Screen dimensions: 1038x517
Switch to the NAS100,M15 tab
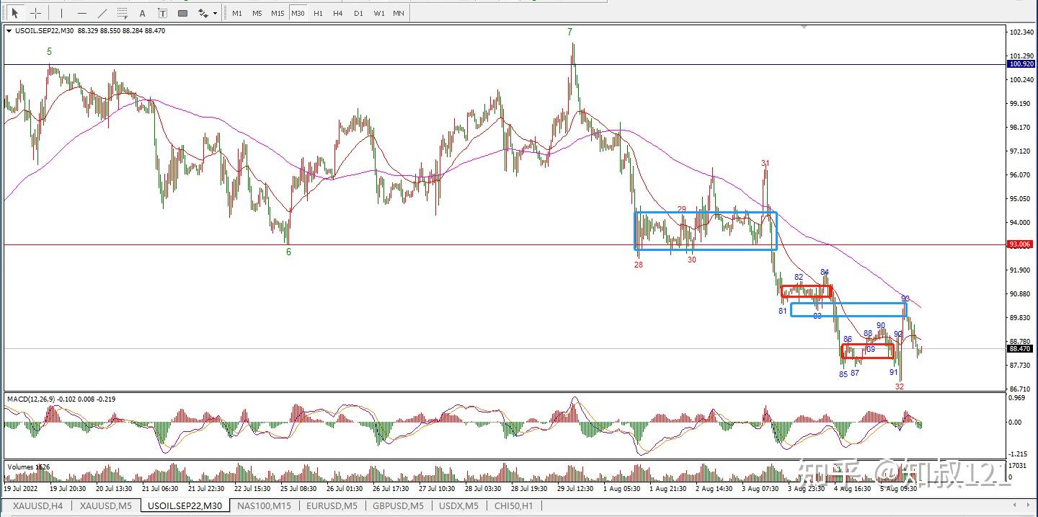(264, 505)
